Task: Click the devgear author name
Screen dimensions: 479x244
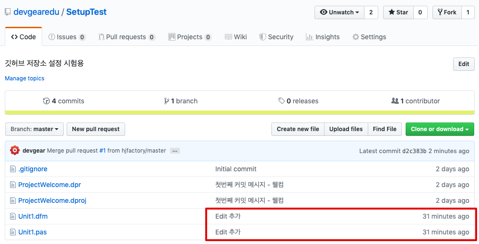Action: pyautogui.click(x=34, y=151)
